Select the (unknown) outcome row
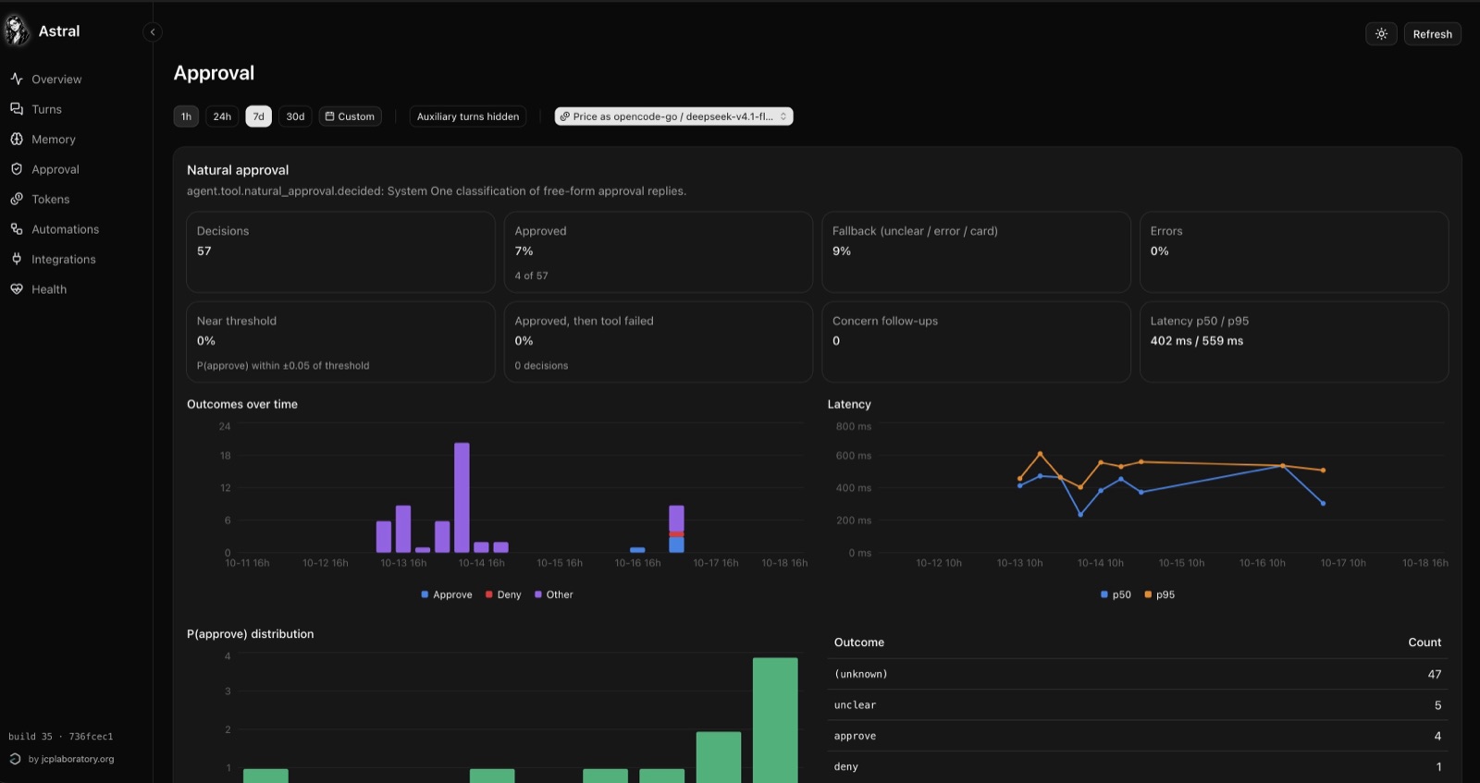Screen dimensions: 1480x783 (x=1138, y=674)
